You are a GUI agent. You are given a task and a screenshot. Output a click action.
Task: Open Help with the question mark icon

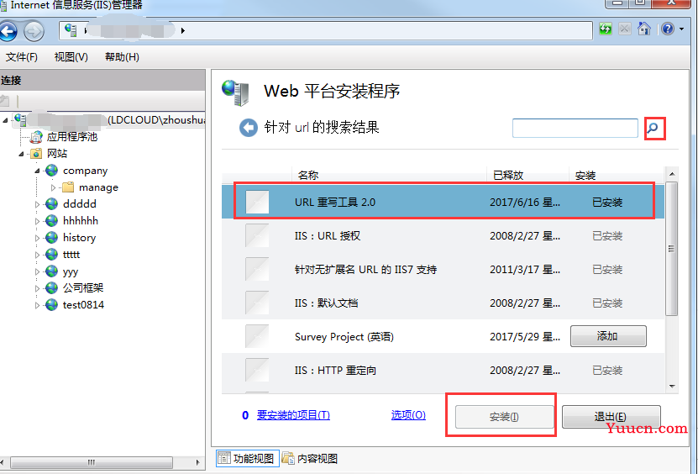tap(668, 29)
